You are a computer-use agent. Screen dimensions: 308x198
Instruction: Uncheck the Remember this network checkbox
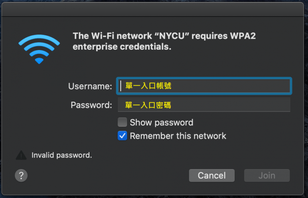tap(122, 136)
